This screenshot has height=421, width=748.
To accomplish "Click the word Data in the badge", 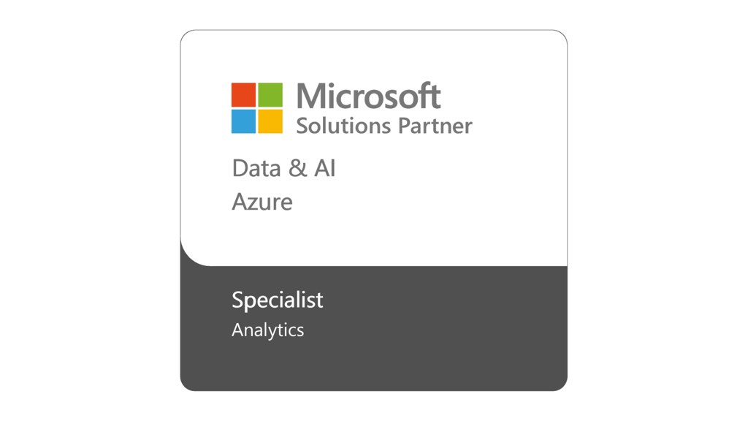I will pyautogui.click(x=256, y=168).
